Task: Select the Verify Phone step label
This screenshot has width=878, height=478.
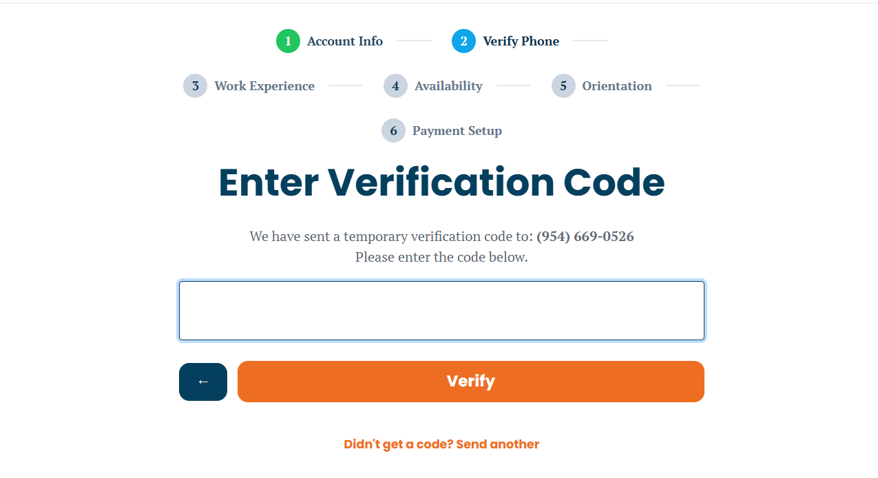Action: [521, 41]
